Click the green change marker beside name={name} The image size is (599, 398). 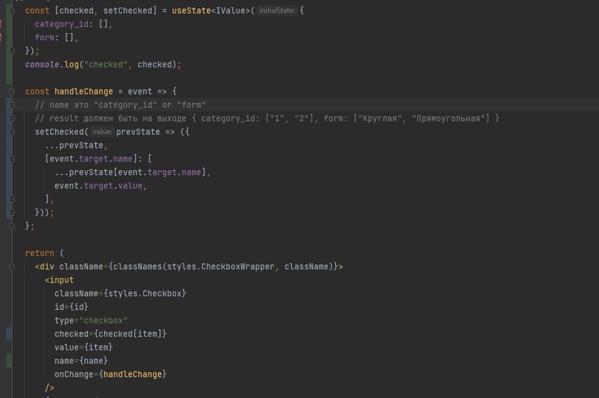coord(9,361)
